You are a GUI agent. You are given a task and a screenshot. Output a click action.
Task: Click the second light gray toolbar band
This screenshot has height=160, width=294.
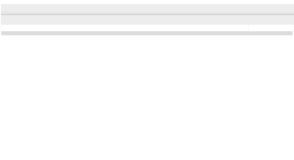point(147,20)
